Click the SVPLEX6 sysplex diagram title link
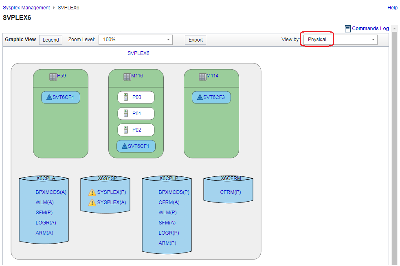This screenshot has width=400, height=266. pos(138,53)
